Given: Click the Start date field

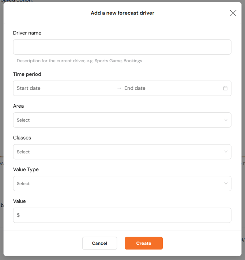Looking at the screenshot, I should click(x=62, y=88).
